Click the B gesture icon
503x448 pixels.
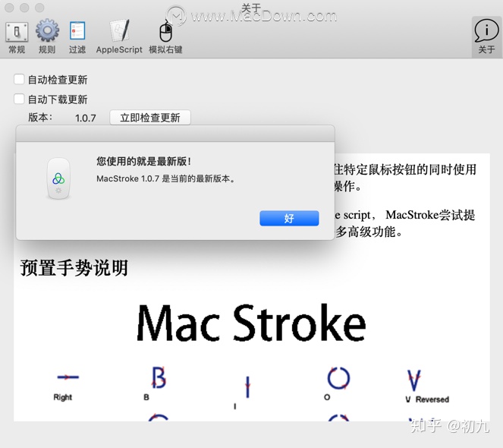159,377
